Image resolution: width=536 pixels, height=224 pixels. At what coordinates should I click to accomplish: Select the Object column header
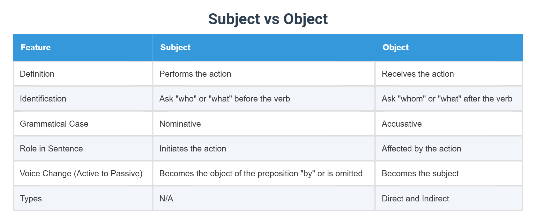click(449, 47)
